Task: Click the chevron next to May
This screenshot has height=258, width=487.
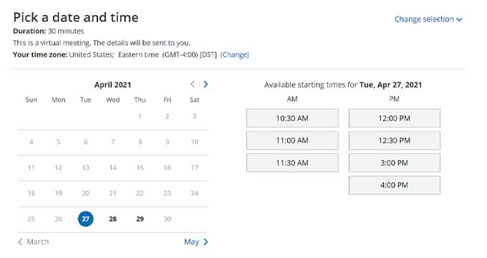Action: pos(206,242)
